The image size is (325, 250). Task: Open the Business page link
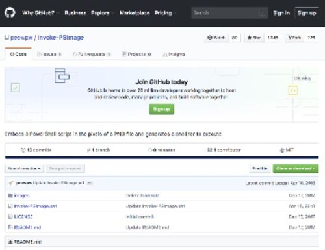75,13
